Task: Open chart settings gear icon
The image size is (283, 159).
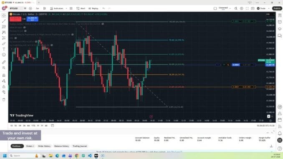Action: (x=242, y=8)
